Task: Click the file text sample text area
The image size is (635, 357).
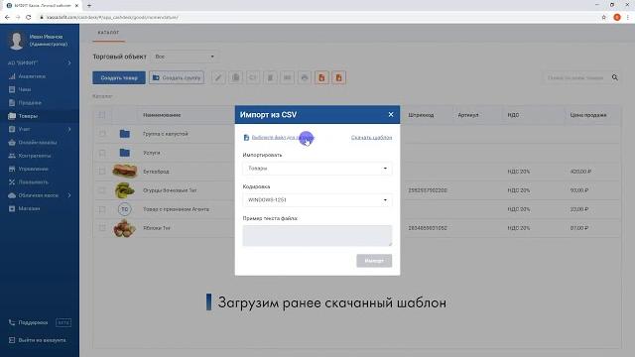Action: click(317, 236)
